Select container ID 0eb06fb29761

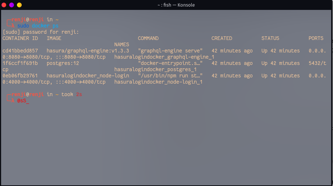coord(20,76)
